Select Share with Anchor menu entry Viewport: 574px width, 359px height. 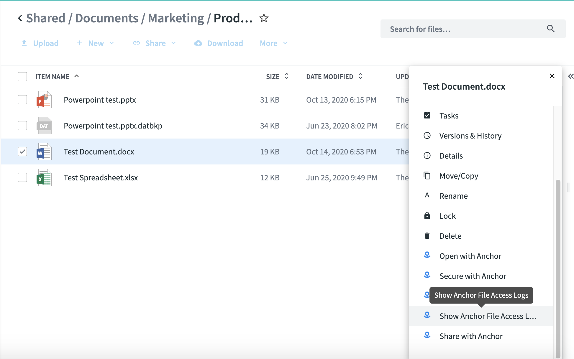point(471,336)
